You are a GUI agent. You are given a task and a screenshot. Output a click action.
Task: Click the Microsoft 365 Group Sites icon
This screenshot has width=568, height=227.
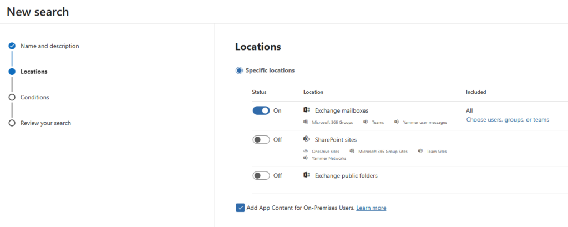tap(352, 151)
